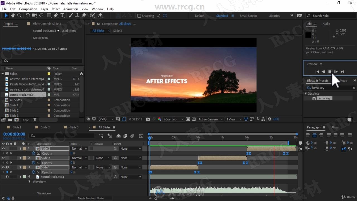This screenshot has width=357, height=201.
Task: Toggle Mask and Shape Path Visibility
Action: coord(124,119)
